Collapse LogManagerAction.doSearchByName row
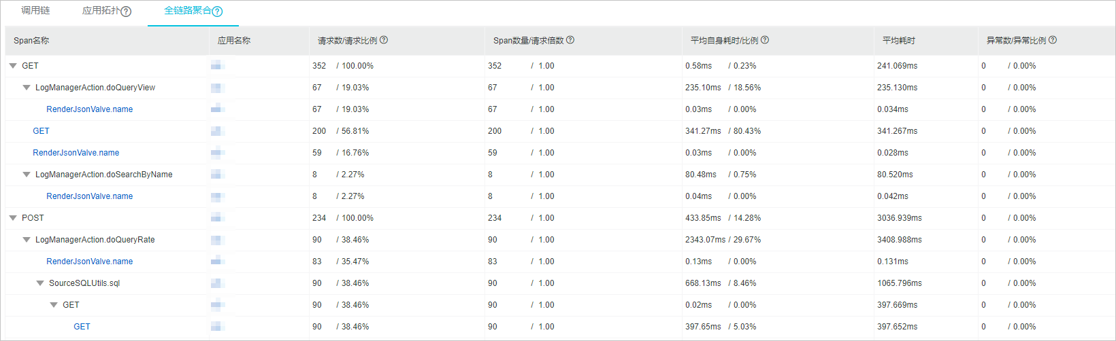Viewport: 1116px width, 341px height. pyautogui.click(x=27, y=175)
